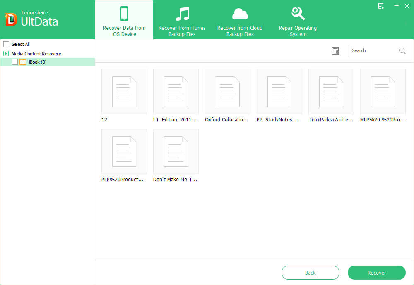Tick the Select All checkbox
Viewport: 414px width, 285px height.
point(6,44)
